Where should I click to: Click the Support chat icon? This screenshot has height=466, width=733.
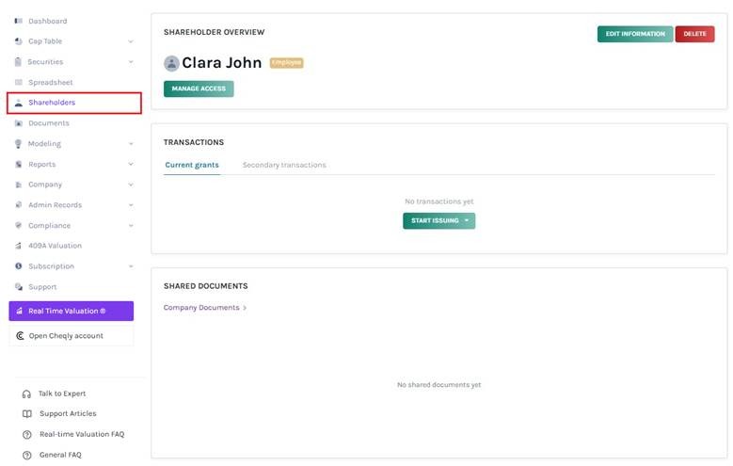(x=18, y=287)
